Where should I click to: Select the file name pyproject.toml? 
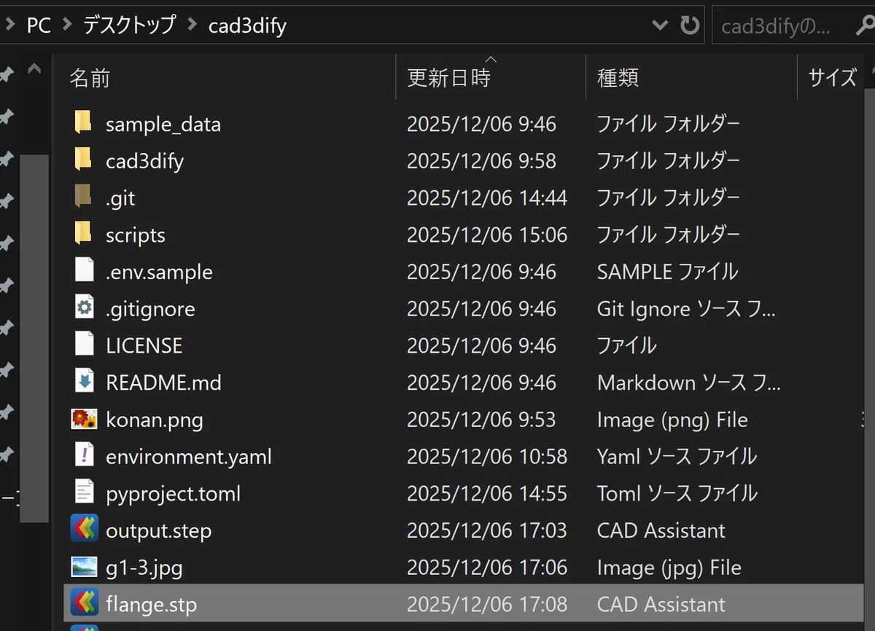click(x=173, y=494)
